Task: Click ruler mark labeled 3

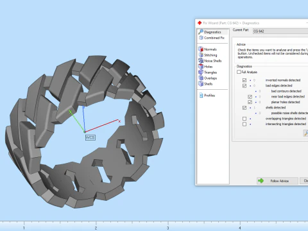Action: click(168, 228)
